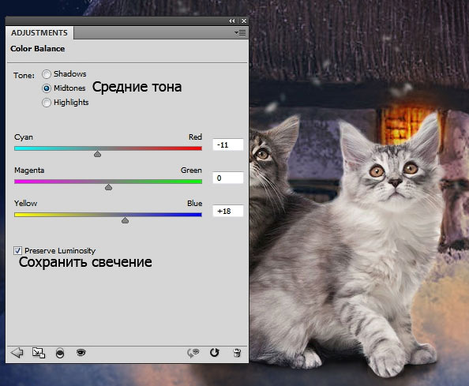Switch panel to expanded view icon

coord(39,353)
